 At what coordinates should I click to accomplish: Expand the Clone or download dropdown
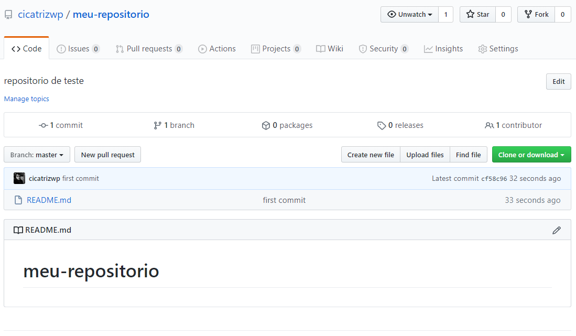click(531, 155)
